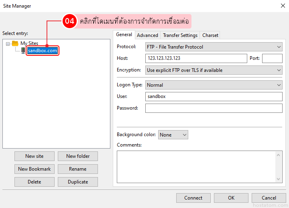Screen dimensions: 289x208
Task: Click the server icon beside sandbox.com
Action: tap(23, 51)
